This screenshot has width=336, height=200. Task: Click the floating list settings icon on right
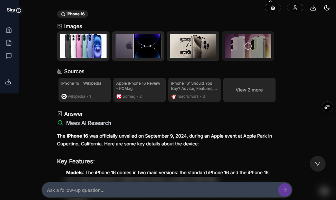pyautogui.click(x=327, y=107)
